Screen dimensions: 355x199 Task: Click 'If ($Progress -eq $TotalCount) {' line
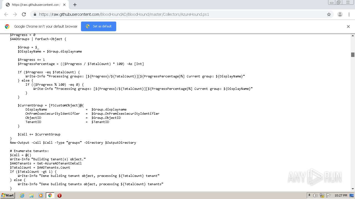tap(49, 72)
